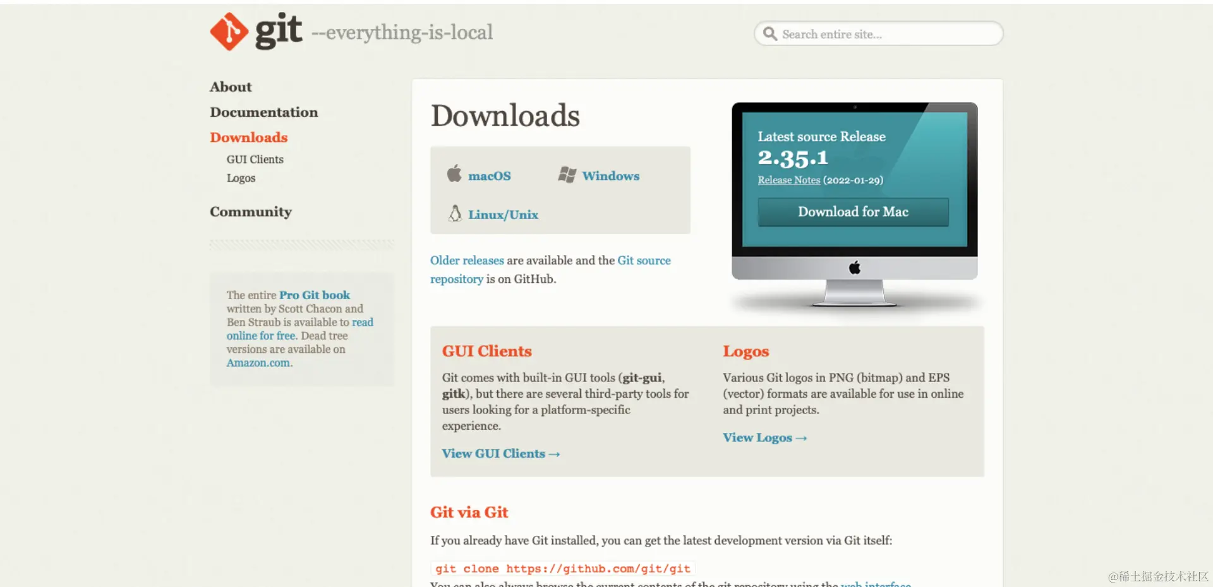This screenshot has height=587, width=1213.
Task: Click the Apple icon beside macOS
Action: coord(454,173)
